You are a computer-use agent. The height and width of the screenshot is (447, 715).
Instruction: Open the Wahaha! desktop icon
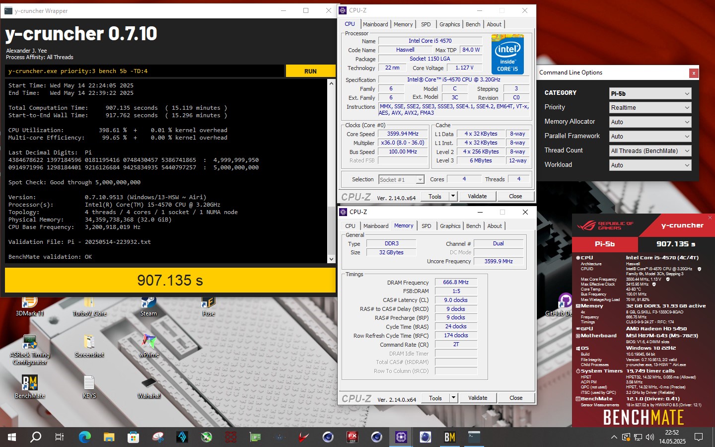point(149,387)
